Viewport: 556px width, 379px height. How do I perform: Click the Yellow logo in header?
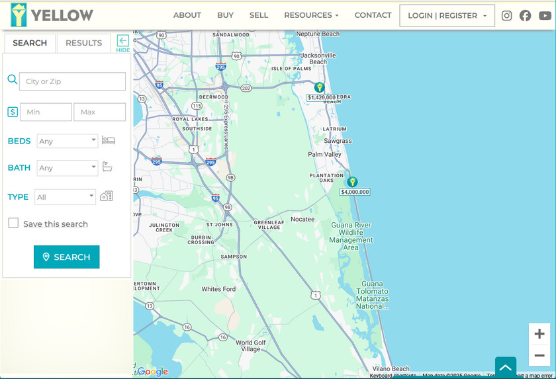click(x=52, y=15)
